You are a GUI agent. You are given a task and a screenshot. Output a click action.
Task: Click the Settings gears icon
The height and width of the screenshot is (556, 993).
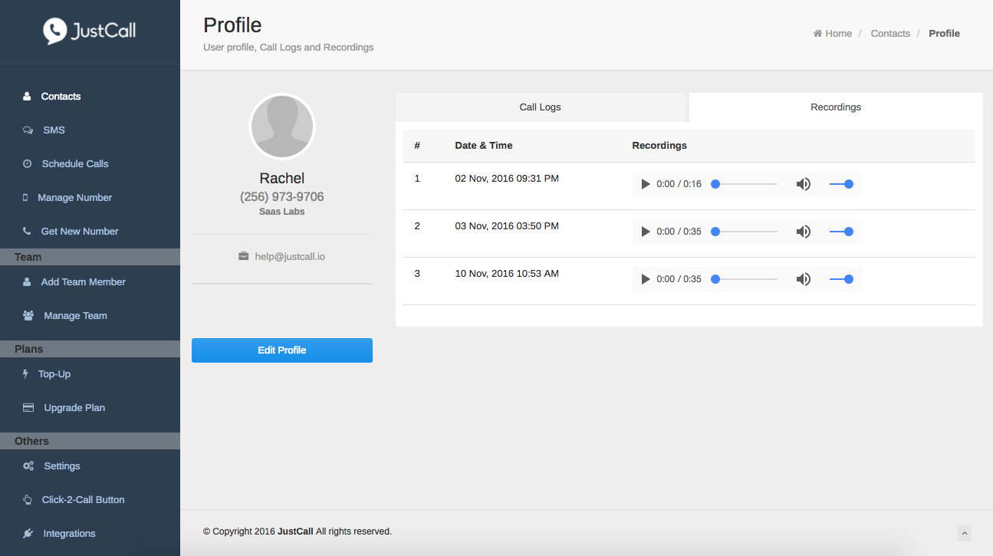click(x=28, y=466)
